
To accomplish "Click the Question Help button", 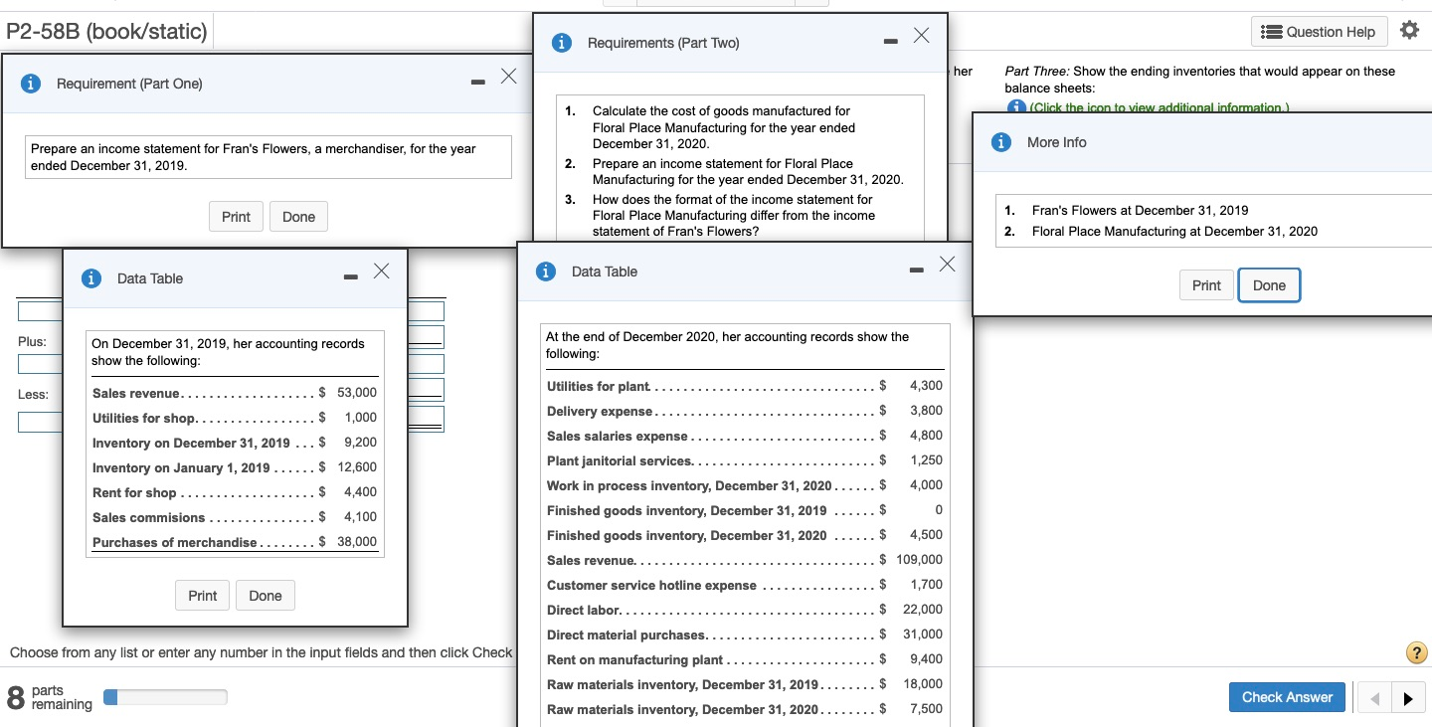I will coord(1321,32).
